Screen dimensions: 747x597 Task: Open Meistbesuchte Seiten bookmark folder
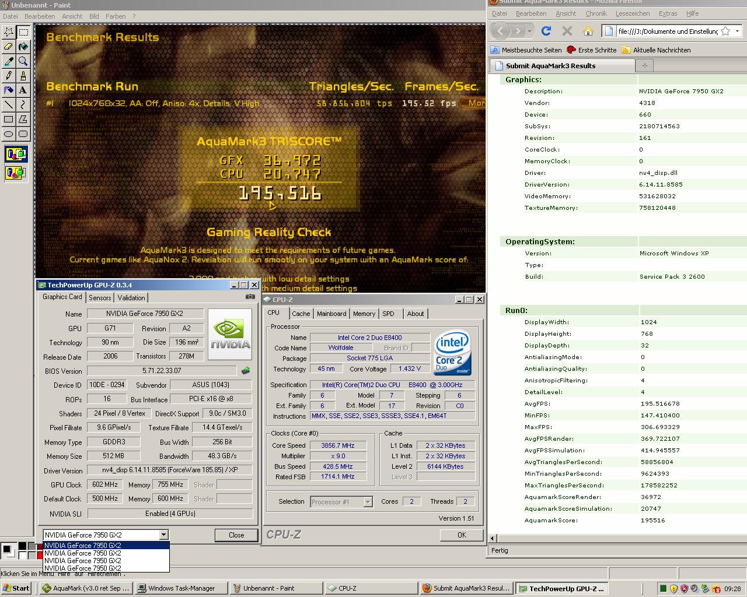click(x=526, y=50)
